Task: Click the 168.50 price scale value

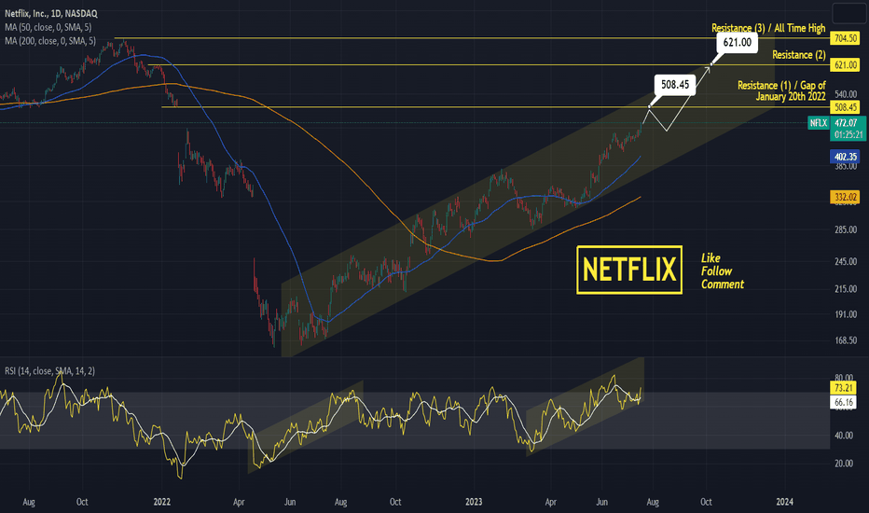Action: pyautogui.click(x=845, y=340)
